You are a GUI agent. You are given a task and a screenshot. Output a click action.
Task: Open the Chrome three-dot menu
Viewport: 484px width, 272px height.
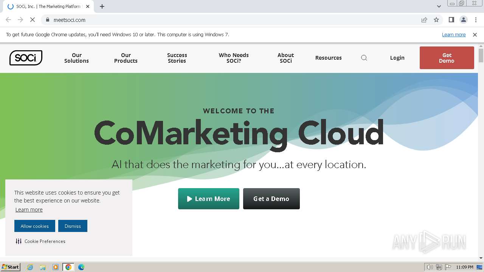click(x=476, y=20)
